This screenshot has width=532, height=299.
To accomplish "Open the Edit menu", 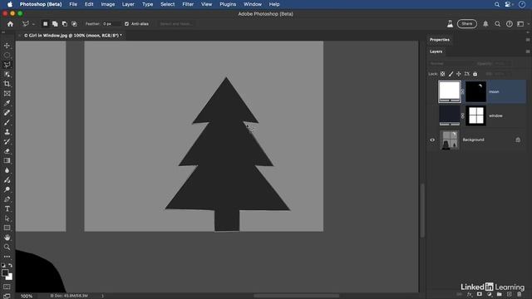I will 89,4.
